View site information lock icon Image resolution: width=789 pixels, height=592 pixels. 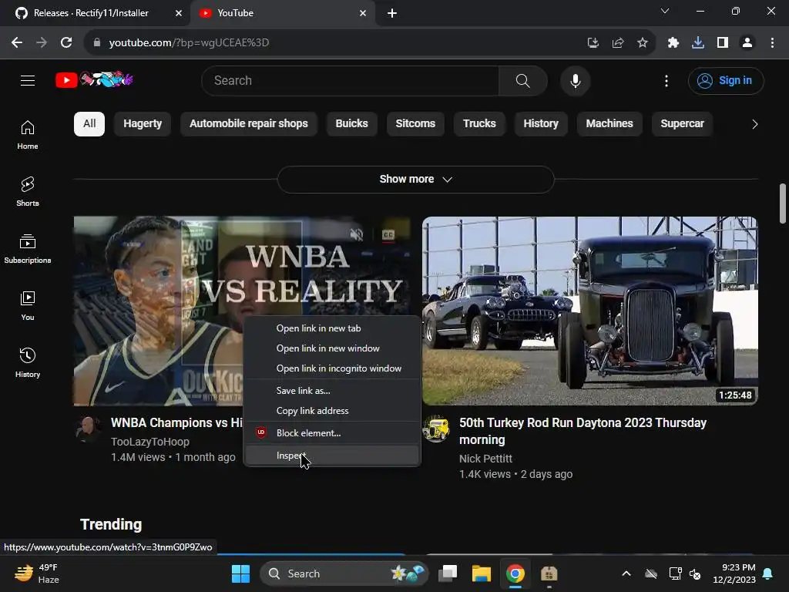[x=97, y=43]
